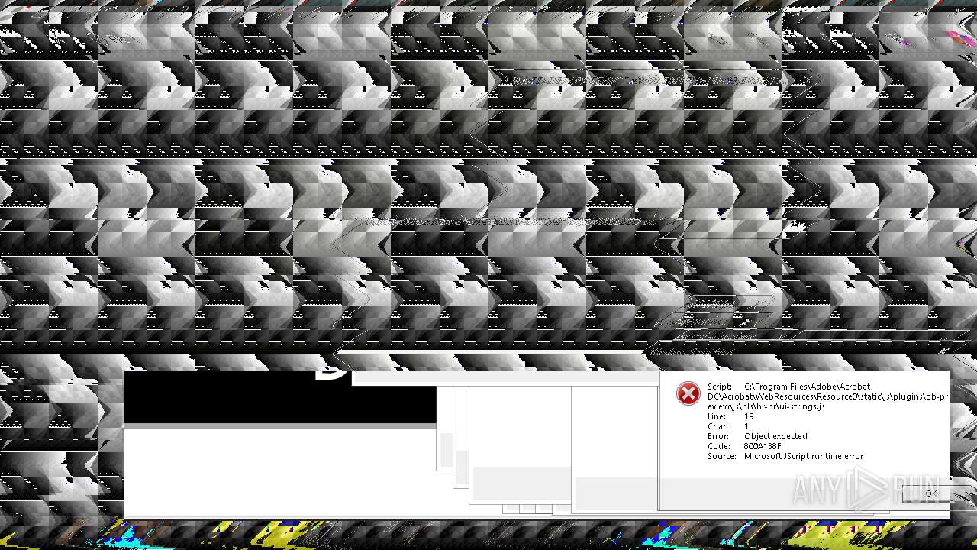
Task: Click the red error X icon
Action: pos(688,393)
